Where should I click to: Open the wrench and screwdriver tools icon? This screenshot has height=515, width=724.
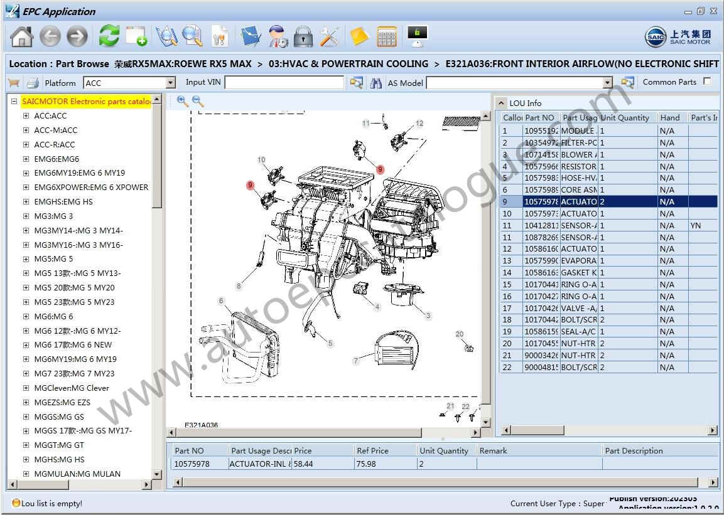pyautogui.click(x=330, y=36)
